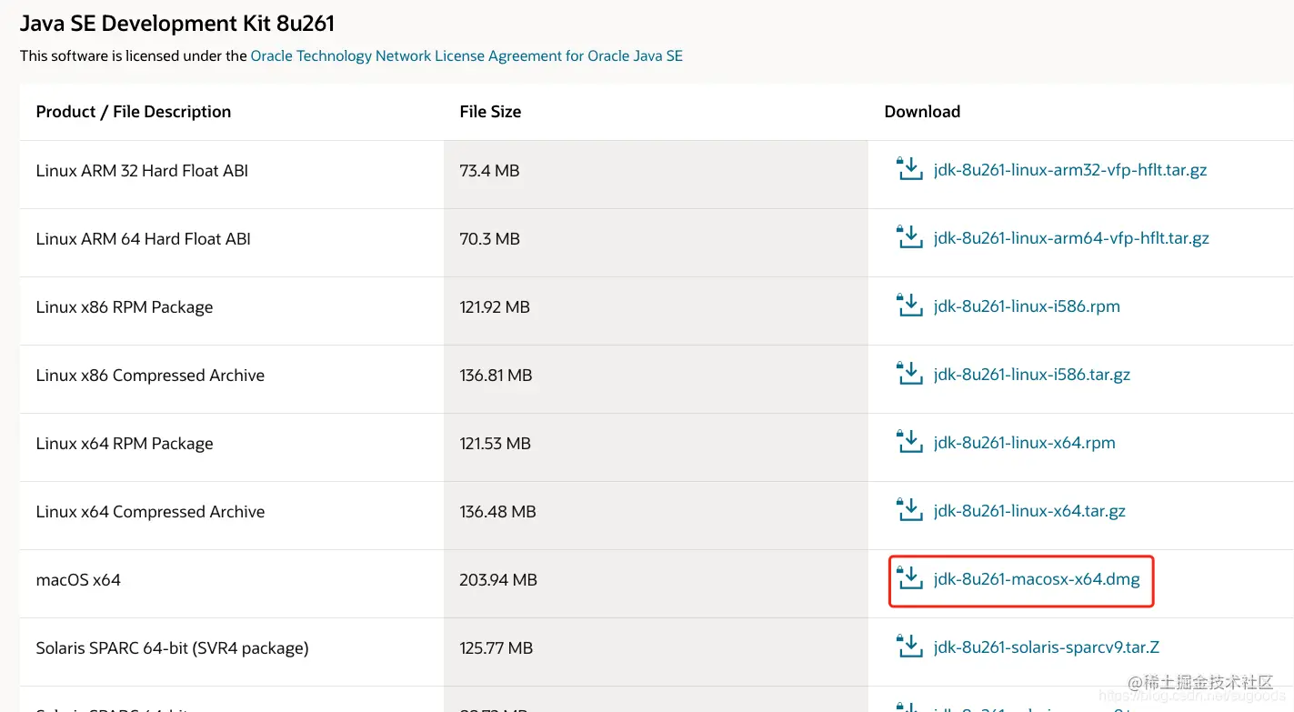Image resolution: width=1294 pixels, height=712 pixels.
Task: Click the File Size column header
Action: click(x=490, y=112)
